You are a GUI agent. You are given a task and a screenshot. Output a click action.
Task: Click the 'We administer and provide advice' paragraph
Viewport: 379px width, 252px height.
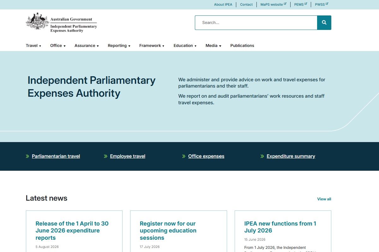252,83
